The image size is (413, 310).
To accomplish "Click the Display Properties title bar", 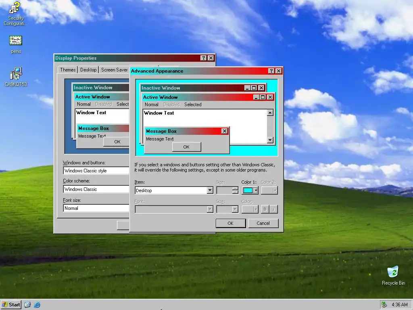I will click(x=135, y=58).
